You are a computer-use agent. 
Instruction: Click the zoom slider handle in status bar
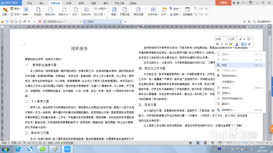tap(249, 143)
